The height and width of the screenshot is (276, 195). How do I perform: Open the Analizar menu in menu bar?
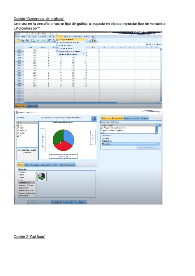coord(52,36)
